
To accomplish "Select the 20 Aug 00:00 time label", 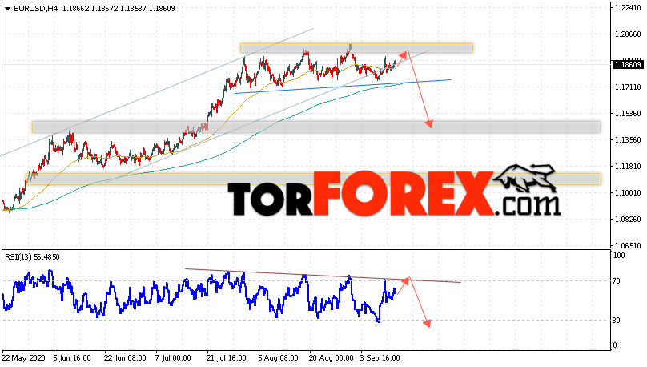I will click(331, 358).
